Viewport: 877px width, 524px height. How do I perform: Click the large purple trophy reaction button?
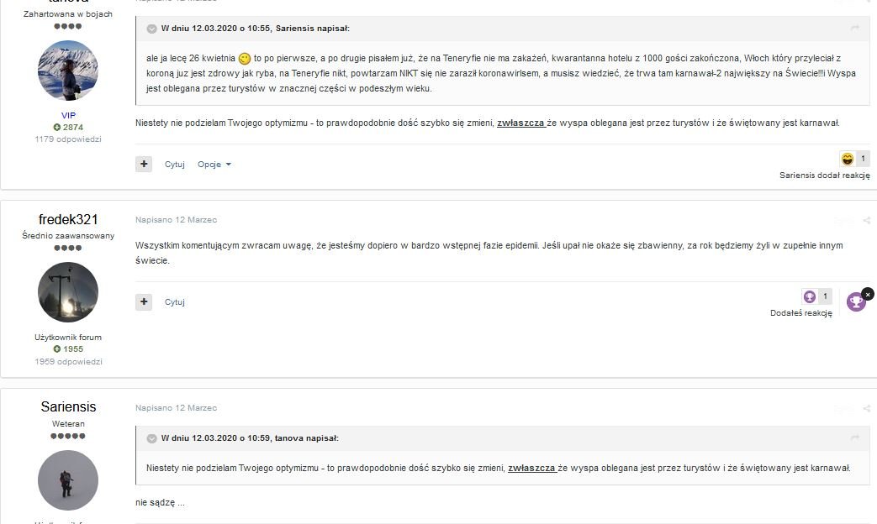click(x=856, y=302)
